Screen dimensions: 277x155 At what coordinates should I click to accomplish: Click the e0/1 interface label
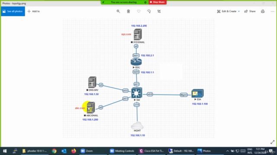pos(136,84)
